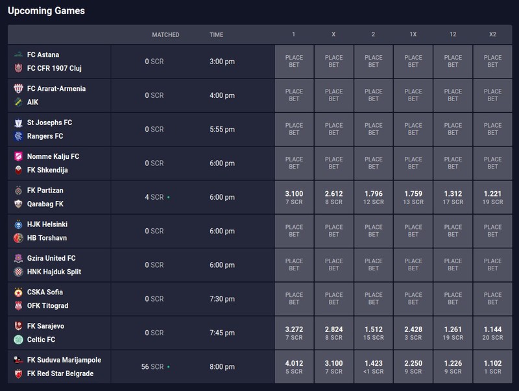
Task: Select X2 odds 1.144 in Sarajevo match
Action: [x=492, y=333]
